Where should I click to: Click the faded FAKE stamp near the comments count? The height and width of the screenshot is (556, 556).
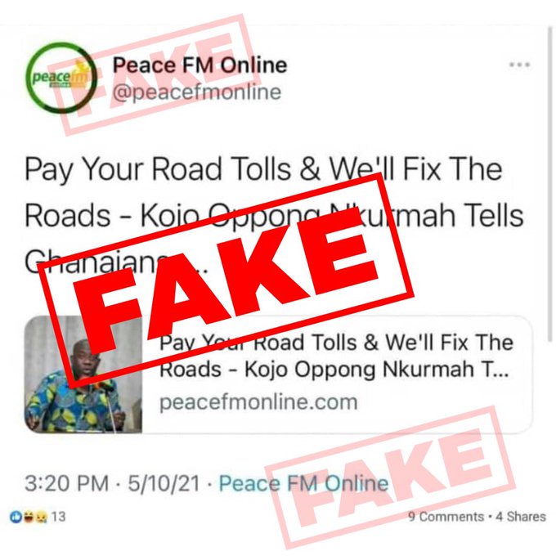[x=390, y=478]
